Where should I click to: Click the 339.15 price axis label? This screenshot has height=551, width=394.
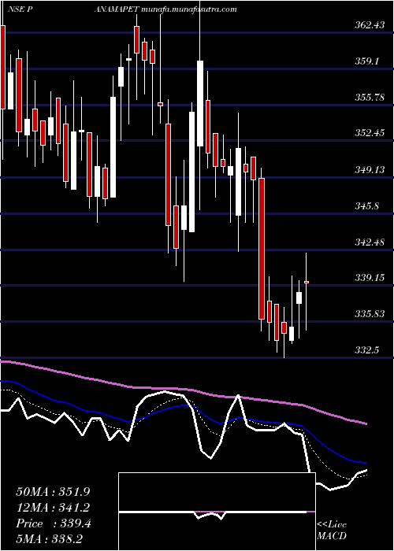[x=370, y=279]
